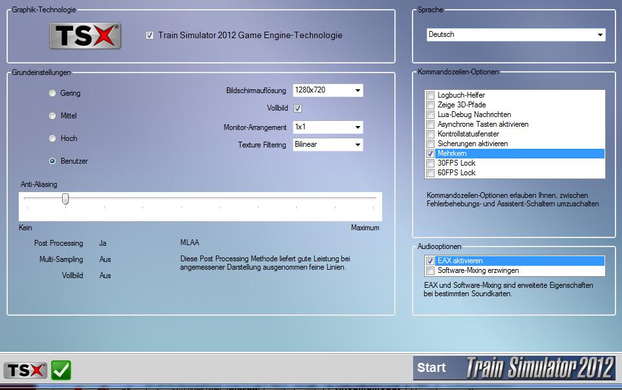Enable the 60FPS Lock option

[x=430, y=173]
